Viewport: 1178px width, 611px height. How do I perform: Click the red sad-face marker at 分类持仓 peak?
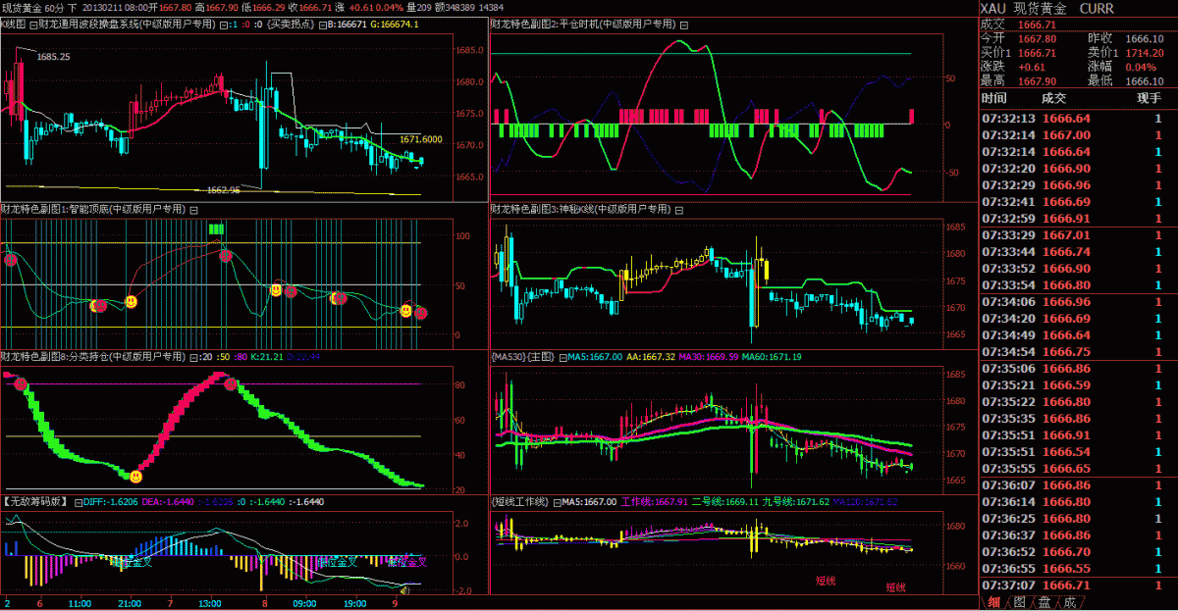[231, 383]
